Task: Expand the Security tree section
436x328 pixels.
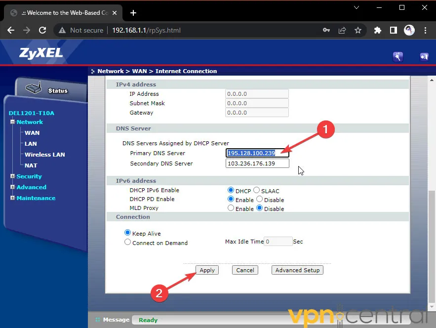Action: pos(12,176)
